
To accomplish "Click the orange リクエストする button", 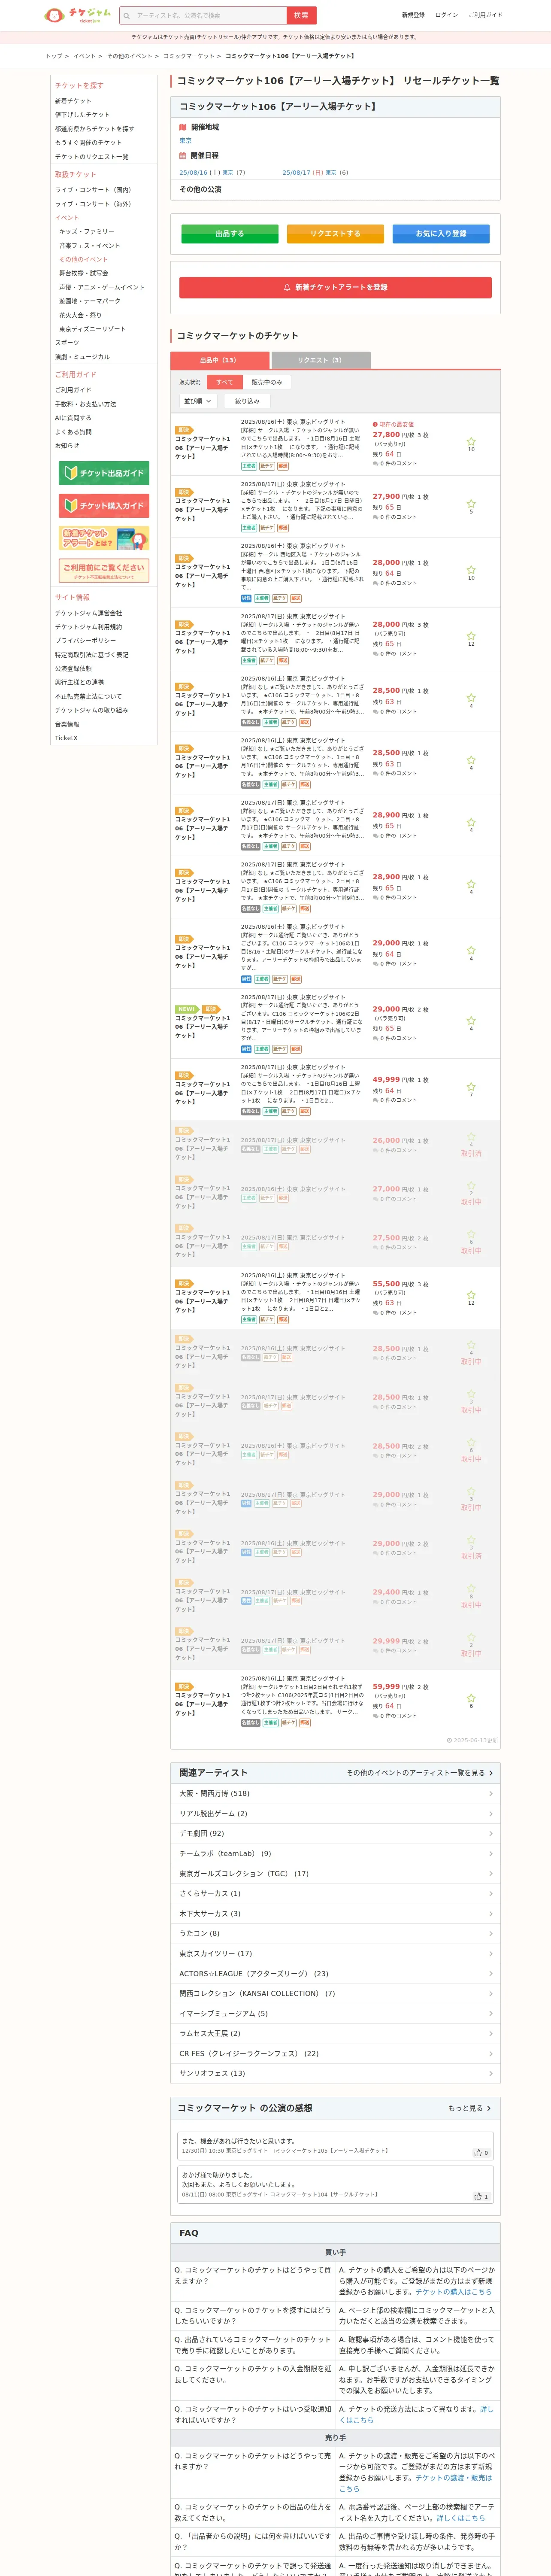I will [x=335, y=233].
